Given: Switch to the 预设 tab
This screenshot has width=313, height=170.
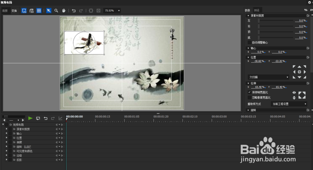Looking at the screenshot, I should pyautogui.click(x=257, y=10).
